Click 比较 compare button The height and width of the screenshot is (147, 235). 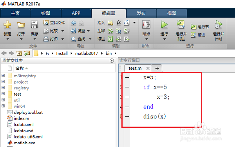tap(51, 31)
